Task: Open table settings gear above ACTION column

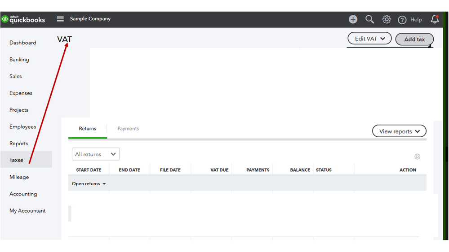Action: pyautogui.click(x=417, y=156)
